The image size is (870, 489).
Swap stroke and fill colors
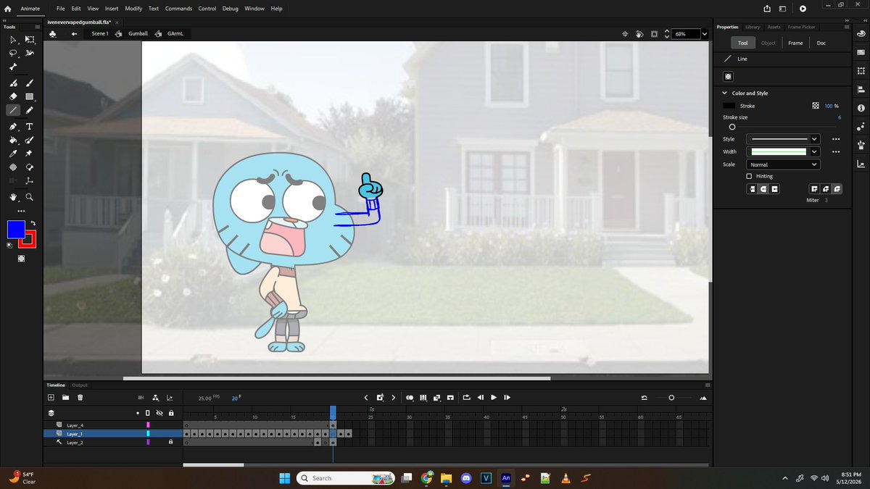(x=33, y=223)
